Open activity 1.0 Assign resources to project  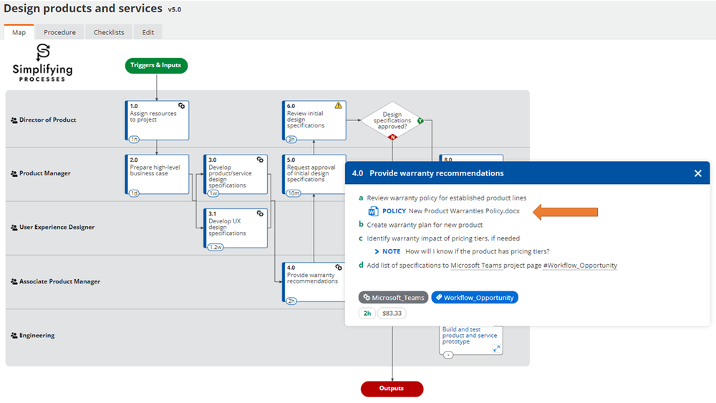pos(157,120)
